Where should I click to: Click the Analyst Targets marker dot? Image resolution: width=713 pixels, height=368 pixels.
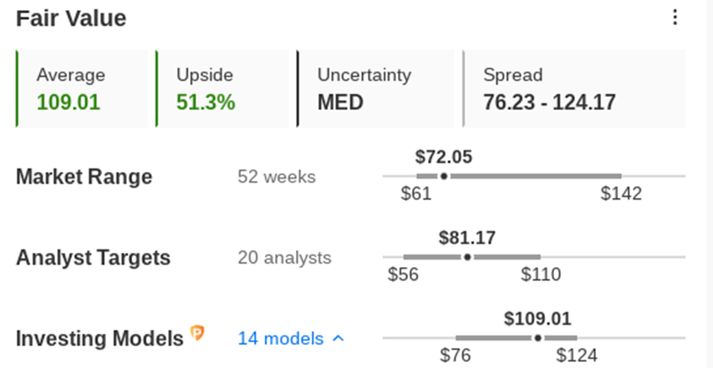click(467, 257)
